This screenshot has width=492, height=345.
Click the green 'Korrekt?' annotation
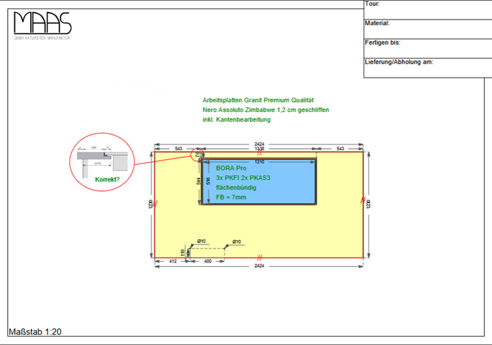[108, 180]
